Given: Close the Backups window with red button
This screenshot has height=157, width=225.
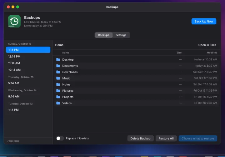Looking at the screenshot, I should pos(8,7).
